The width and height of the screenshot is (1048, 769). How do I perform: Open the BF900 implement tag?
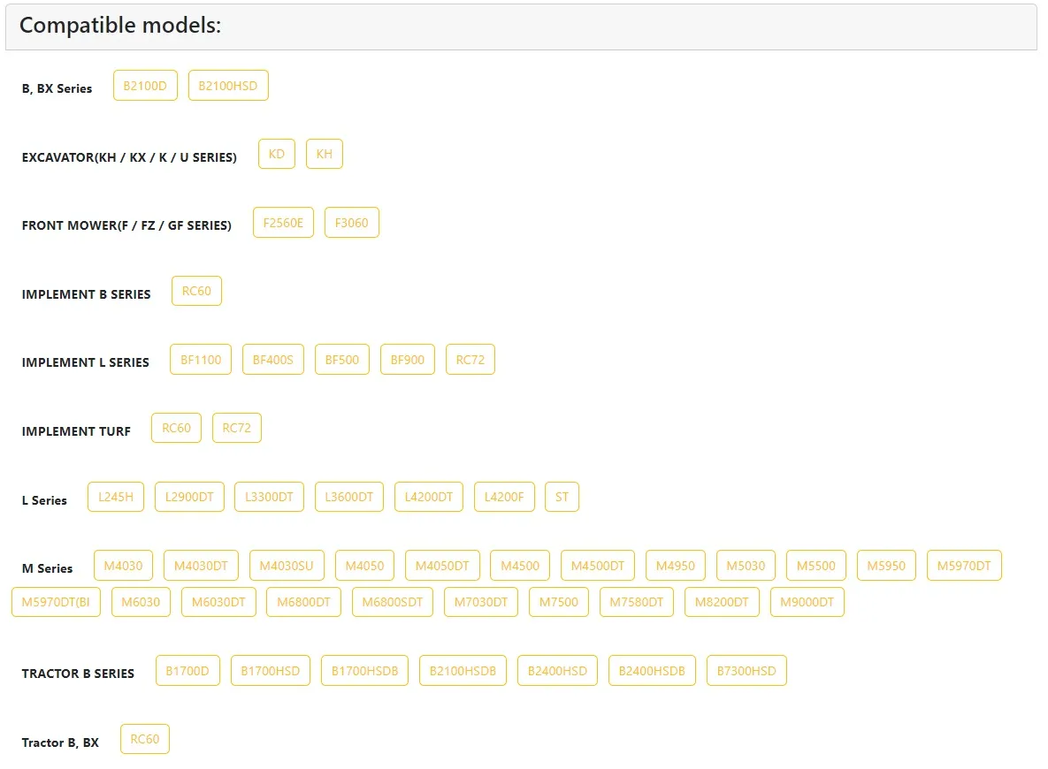coord(408,360)
